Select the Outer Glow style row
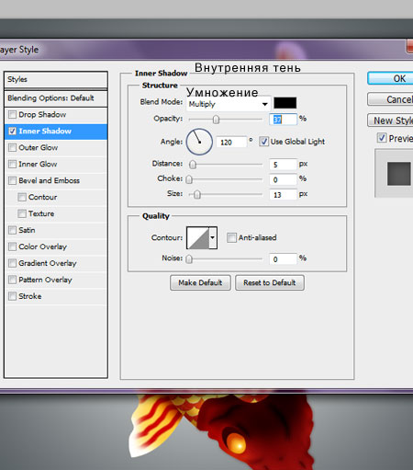Screen dimensions: 413x470 (56, 148)
